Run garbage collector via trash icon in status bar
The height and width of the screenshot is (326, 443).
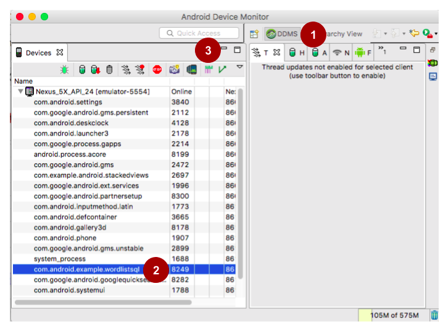[x=434, y=315]
